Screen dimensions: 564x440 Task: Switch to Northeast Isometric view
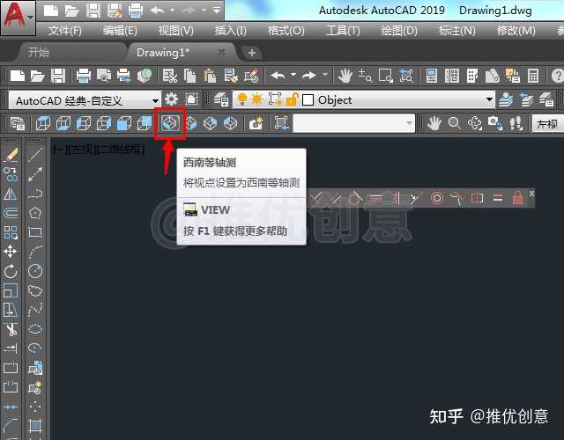pyautogui.click(x=211, y=123)
